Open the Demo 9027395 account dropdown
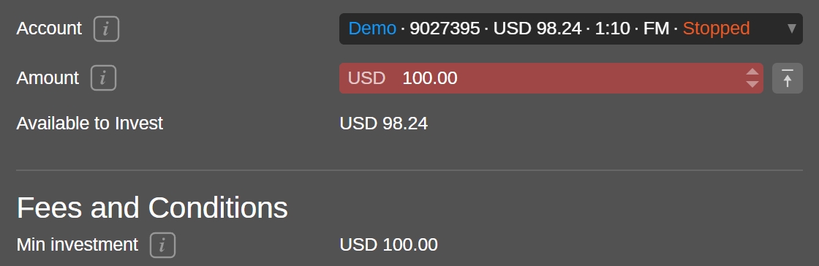The image size is (819, 266). click(x=571, y=28)
